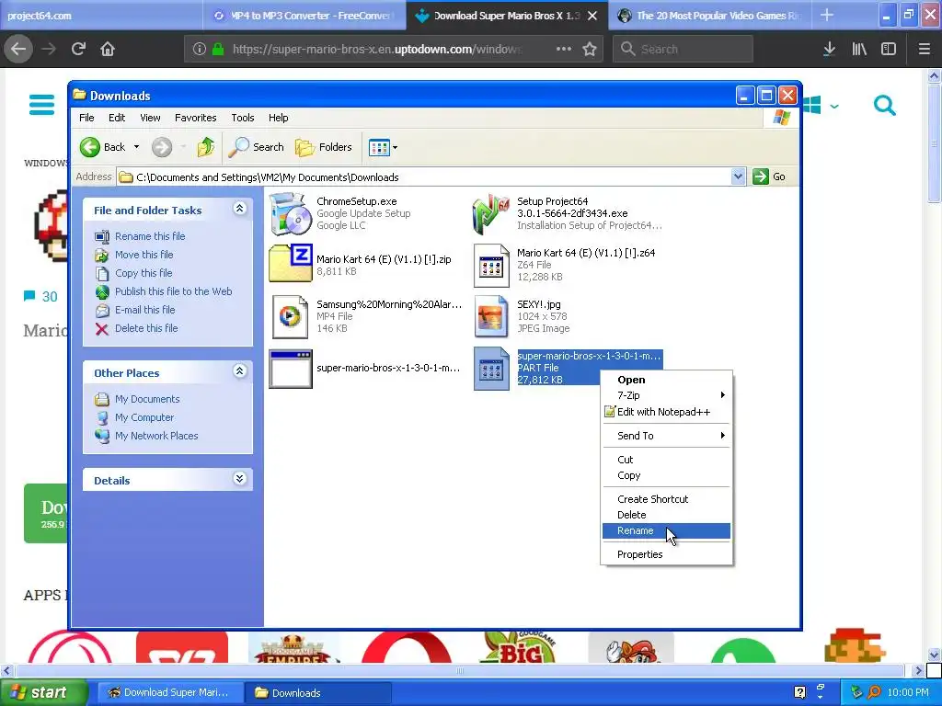Select the ChromeSetup.exe icon
942x706 pixels.
coord(291,213)
